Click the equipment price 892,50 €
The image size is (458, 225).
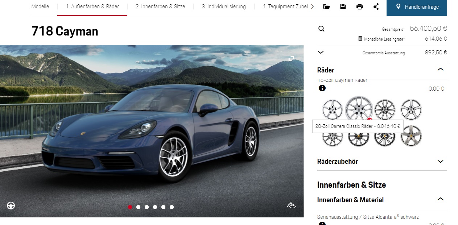pos(436,53)
